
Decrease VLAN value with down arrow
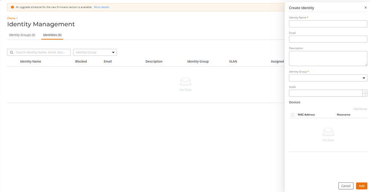click(365, 95)
